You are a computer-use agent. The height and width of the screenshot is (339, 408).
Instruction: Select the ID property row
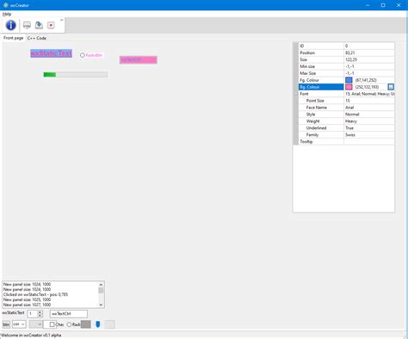tap(347, 46)
